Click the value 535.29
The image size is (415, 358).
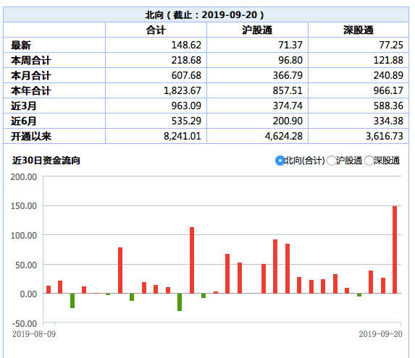point(186,121)
